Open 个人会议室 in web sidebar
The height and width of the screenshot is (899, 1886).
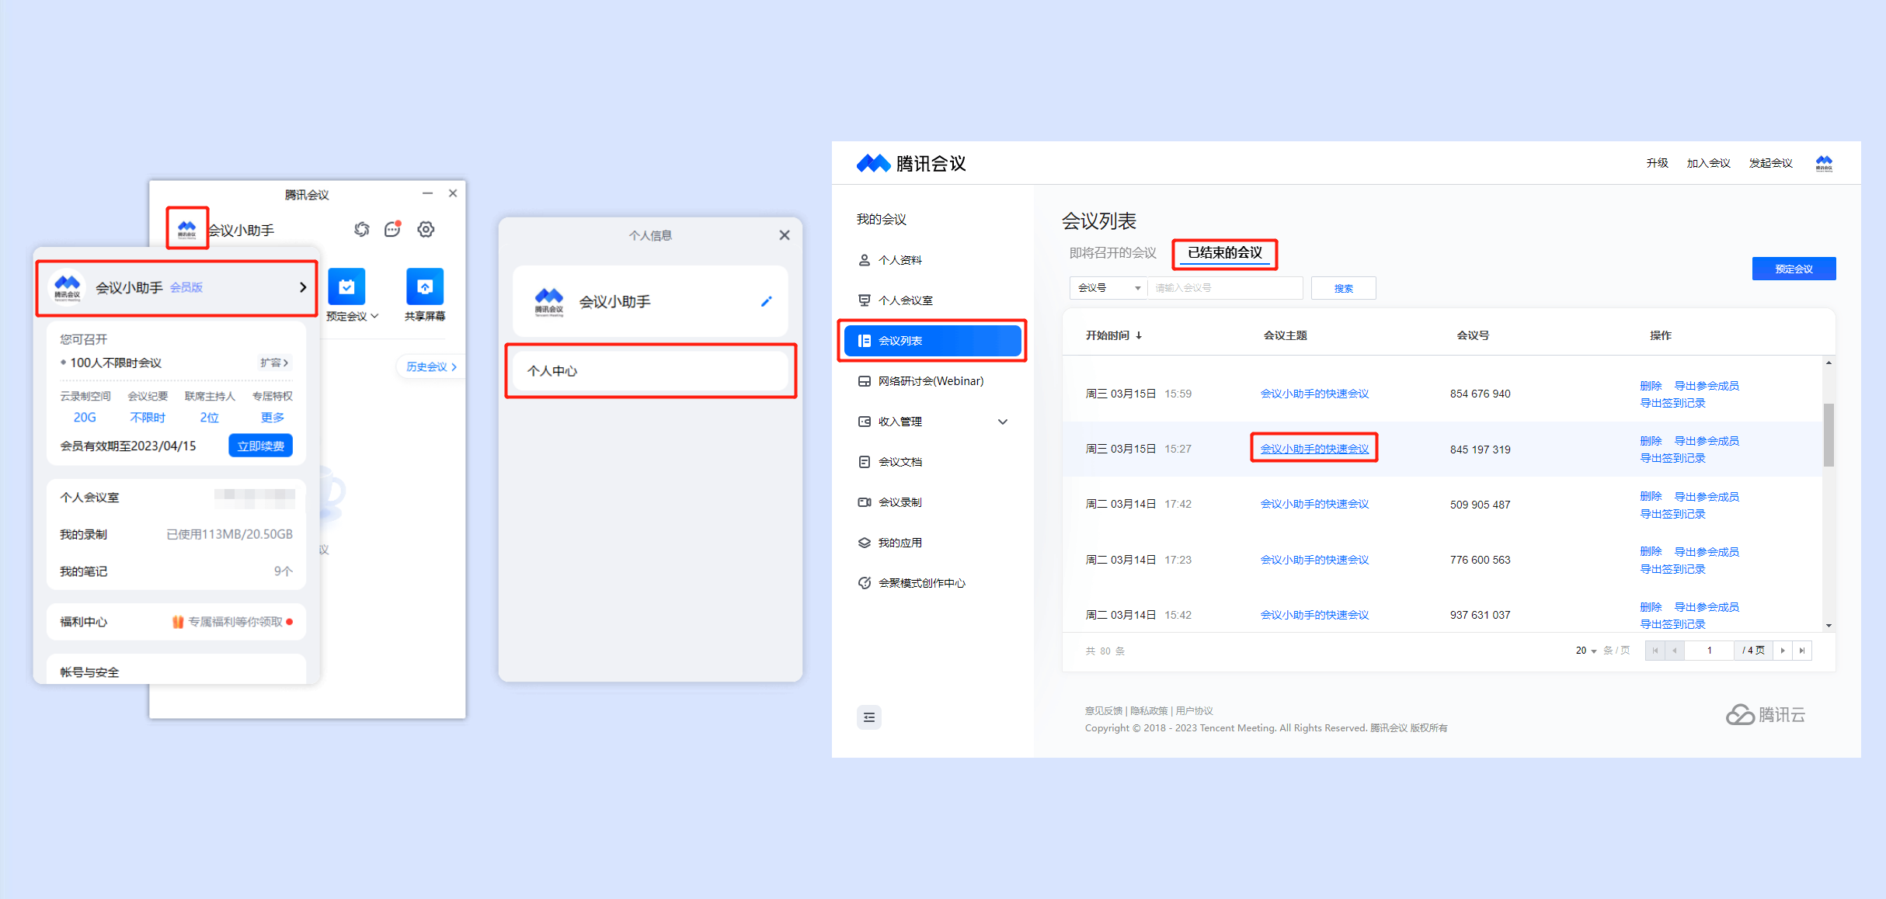tap(905, 300)
